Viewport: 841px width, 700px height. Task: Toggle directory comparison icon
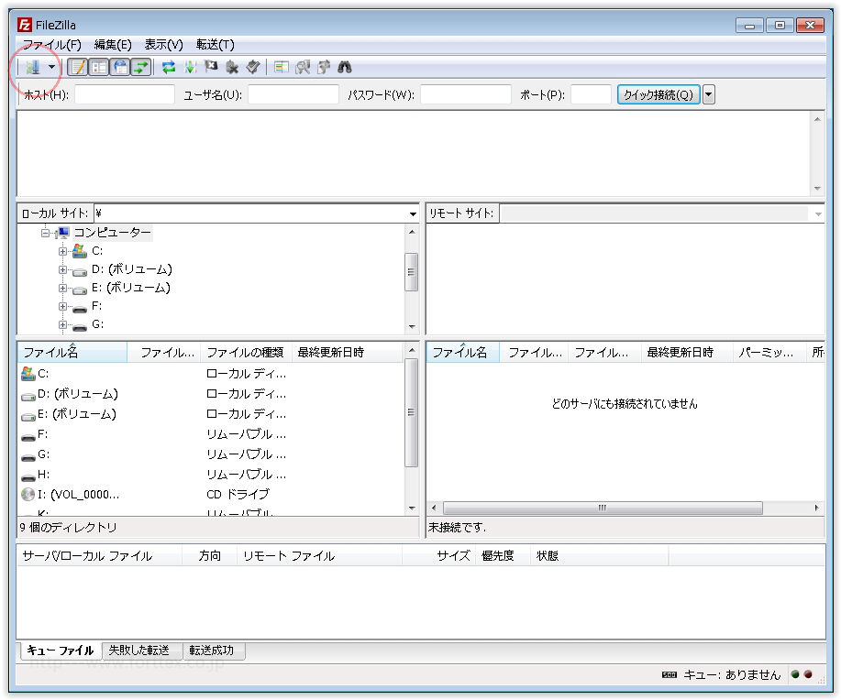click(x=303, y=67)
